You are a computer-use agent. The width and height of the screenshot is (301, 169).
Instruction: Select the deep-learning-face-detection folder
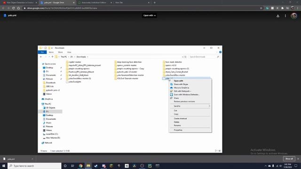pyautogui.click(x=129, y=62)
